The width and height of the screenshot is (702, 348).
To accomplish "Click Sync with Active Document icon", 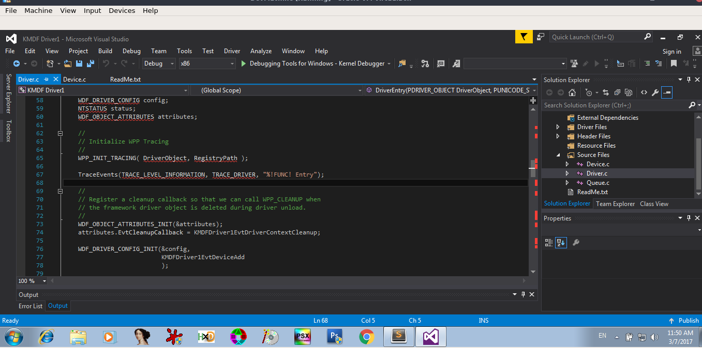I will pyautogui.click(x=606, y=92).
